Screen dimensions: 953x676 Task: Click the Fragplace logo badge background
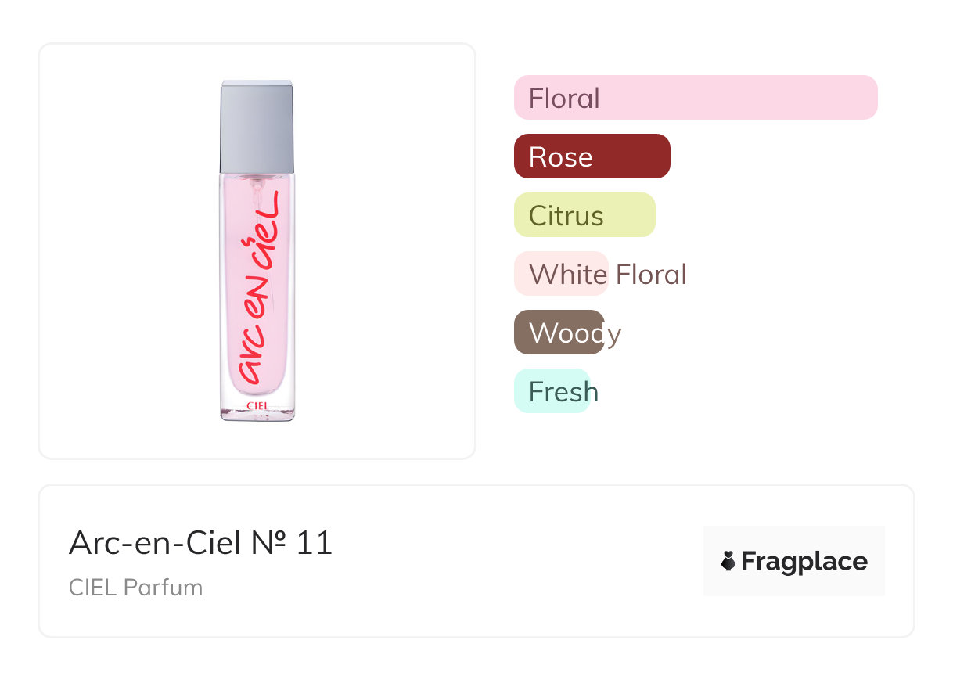(794, 561)
